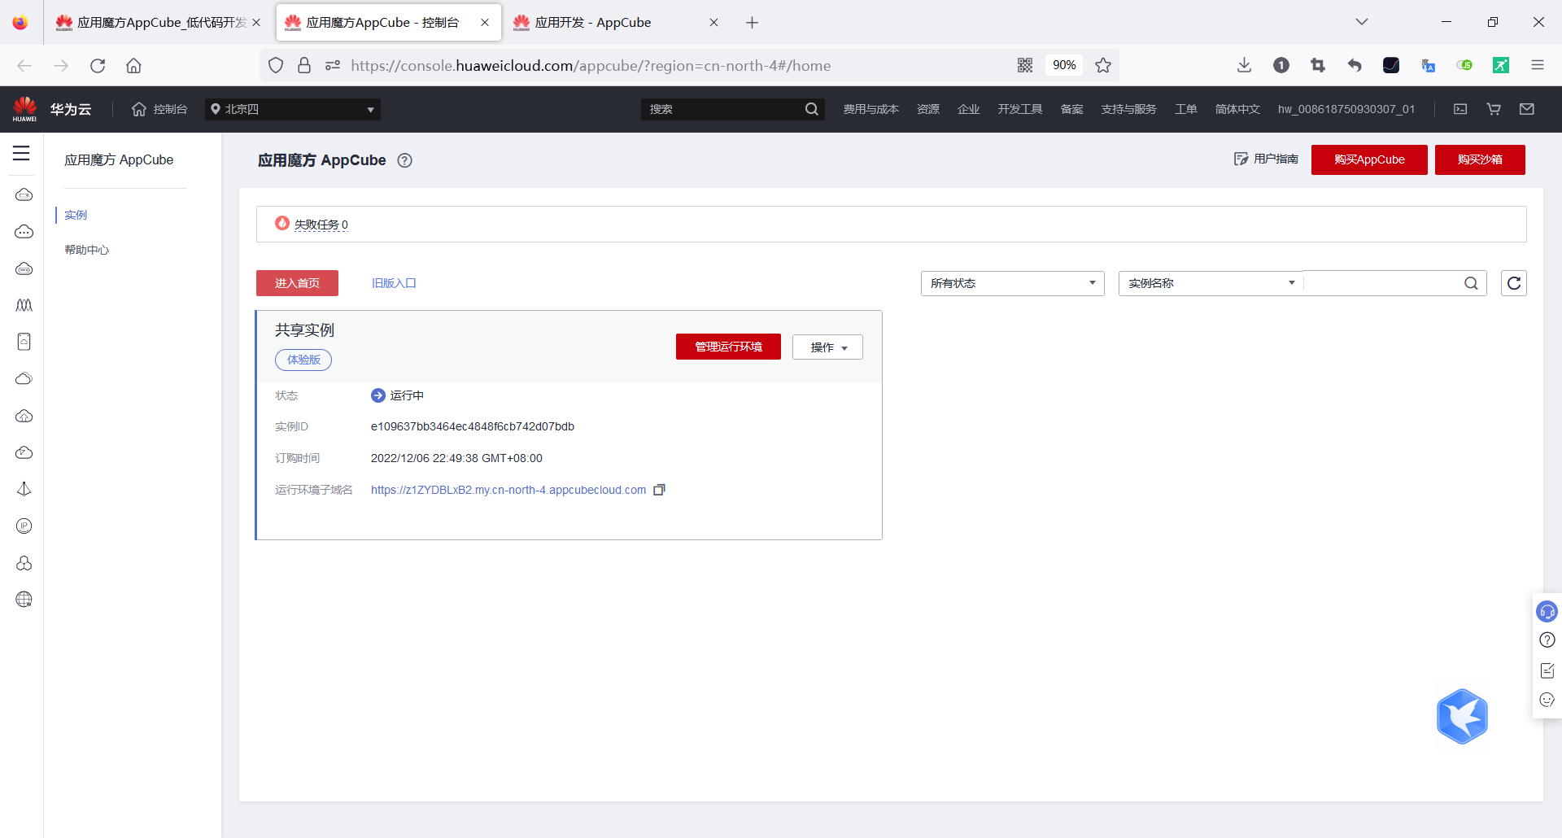The height and width of the screenshot is (838, 1562).
Task: Click the 失败任务 0 link
Action: pyautogui.click(x=321, y=225)
